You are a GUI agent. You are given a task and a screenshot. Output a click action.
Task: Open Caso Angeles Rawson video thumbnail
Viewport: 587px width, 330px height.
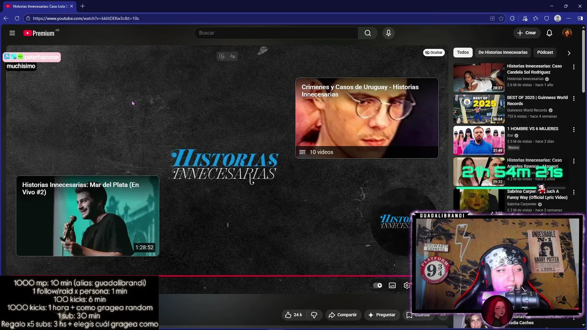(x=479, y=172)
